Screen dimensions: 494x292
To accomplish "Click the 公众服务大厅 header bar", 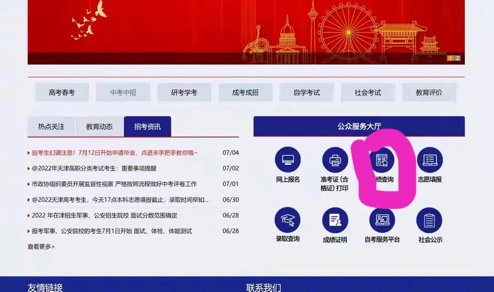I will point(359,126).
